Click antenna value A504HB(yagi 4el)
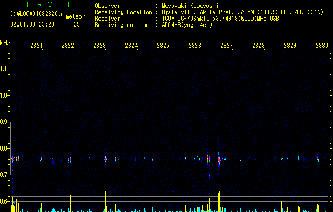The height and width of the screenshot is (212, 333). point(187,25)
